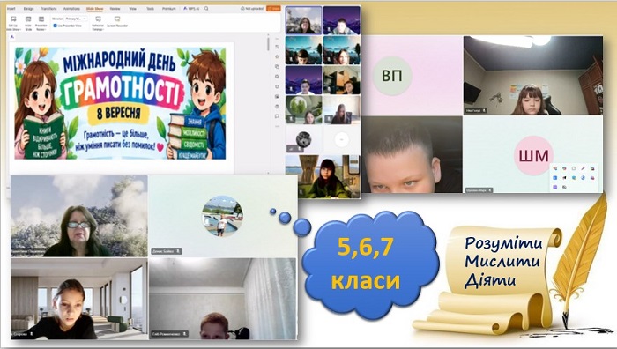Screen dimensions: 617x349
Task: Open the Review tab
Action: tap(115, 8)
